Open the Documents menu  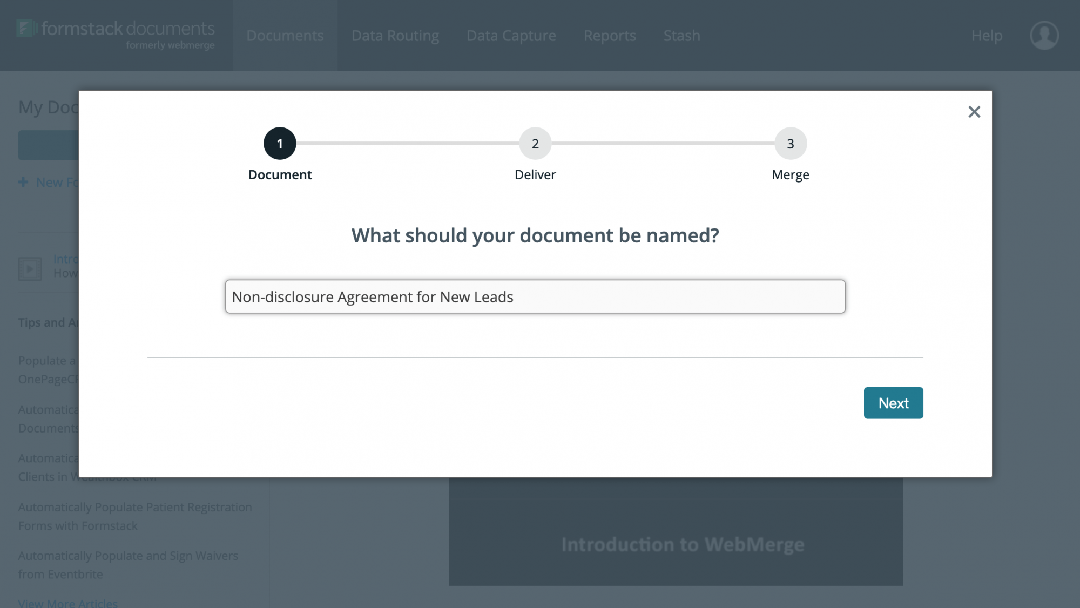coord(285,36)
